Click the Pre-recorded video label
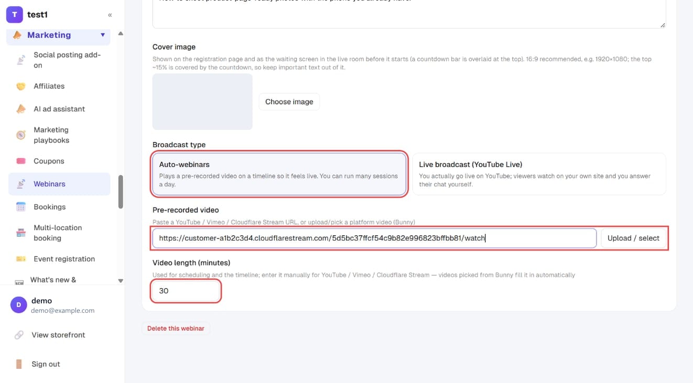Viewport: 693px width, 383px height. pos(186,210)
